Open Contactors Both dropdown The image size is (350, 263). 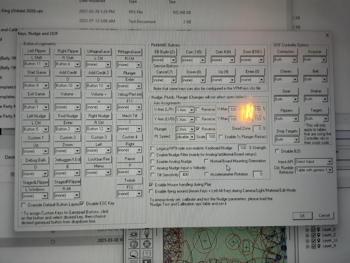click(295, 60)
